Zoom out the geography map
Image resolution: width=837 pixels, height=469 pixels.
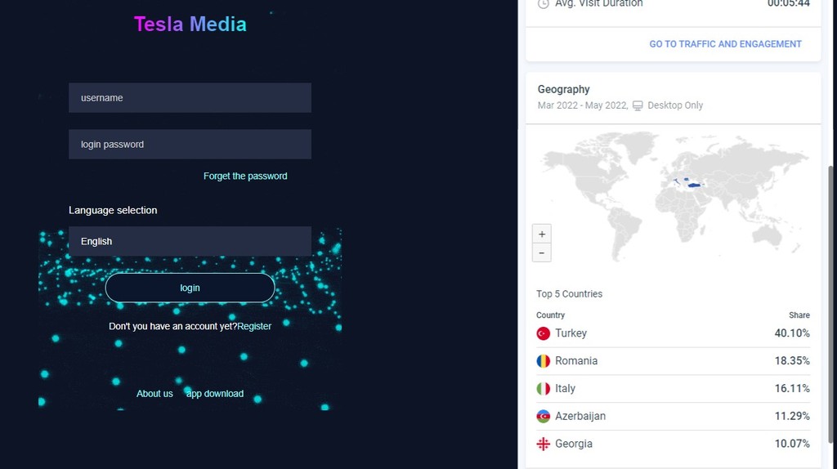[x=542, y=253]
